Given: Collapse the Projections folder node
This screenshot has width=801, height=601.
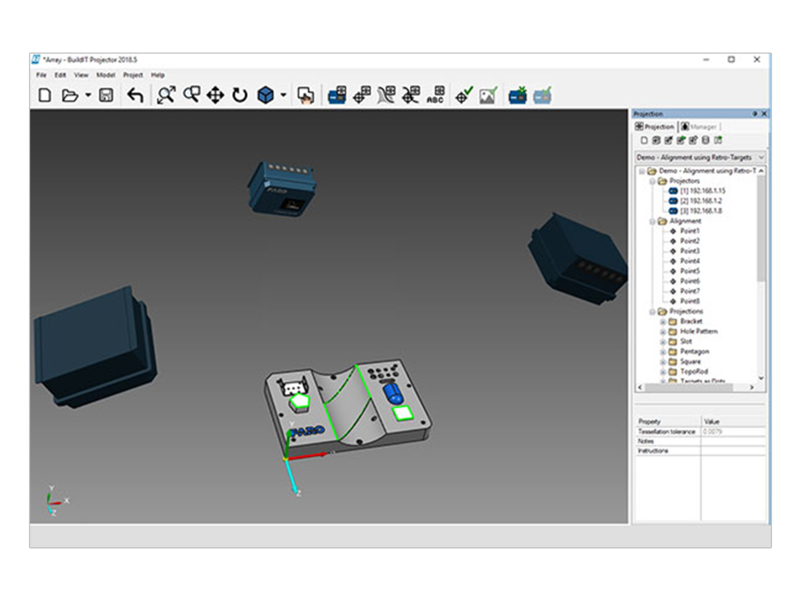Looking at the screenshot, I should point(652,311).
